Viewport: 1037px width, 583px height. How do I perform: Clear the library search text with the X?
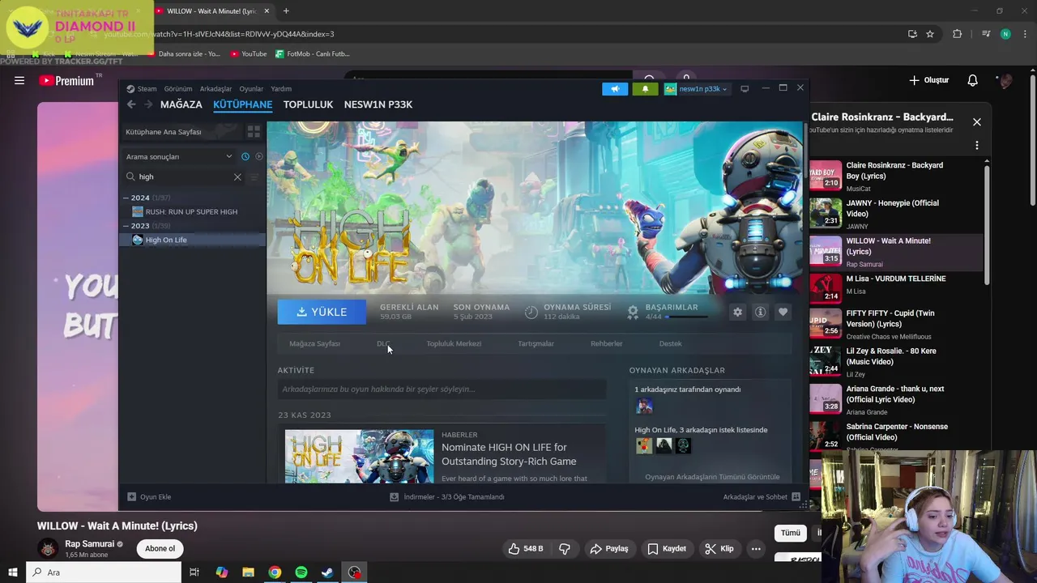click(237, 177)
